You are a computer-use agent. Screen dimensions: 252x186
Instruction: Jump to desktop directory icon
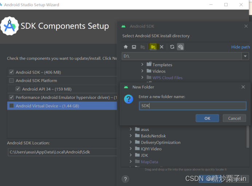pyautogui.click(x=134, y=47)
